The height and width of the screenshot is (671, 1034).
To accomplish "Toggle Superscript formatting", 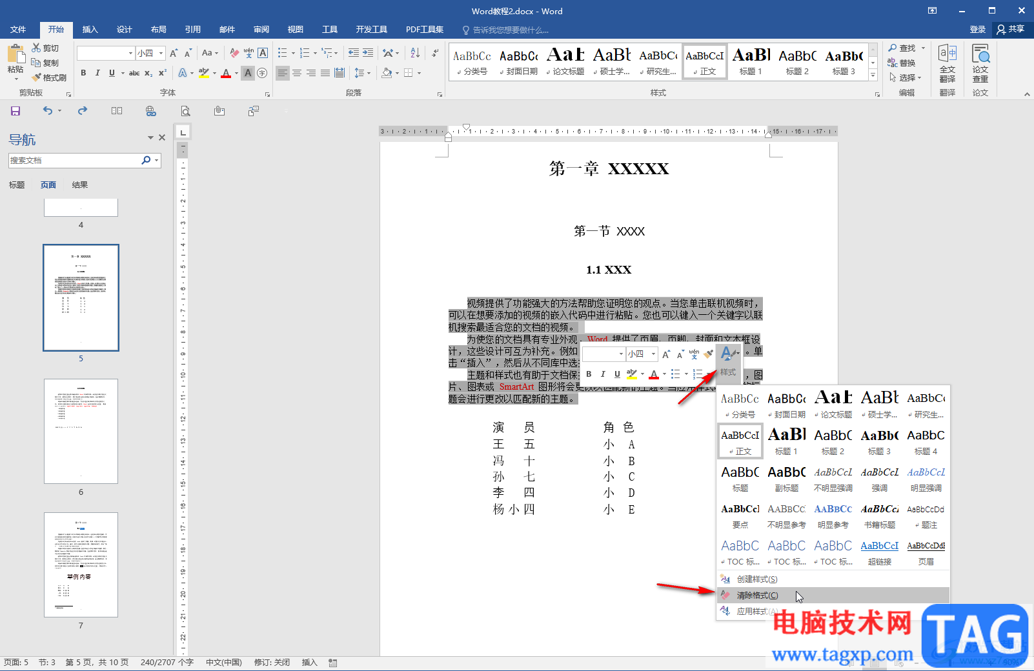I will tap(163, 73).
